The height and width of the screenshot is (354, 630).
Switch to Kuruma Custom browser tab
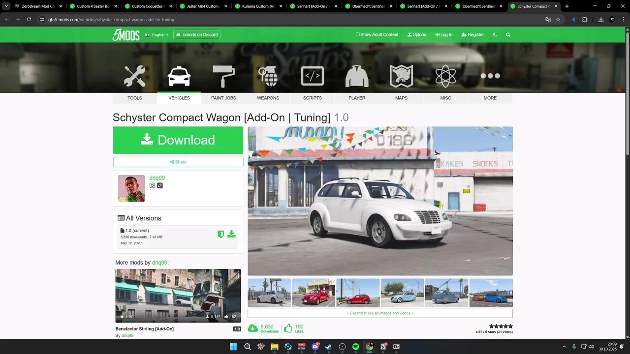pos(258,6)
